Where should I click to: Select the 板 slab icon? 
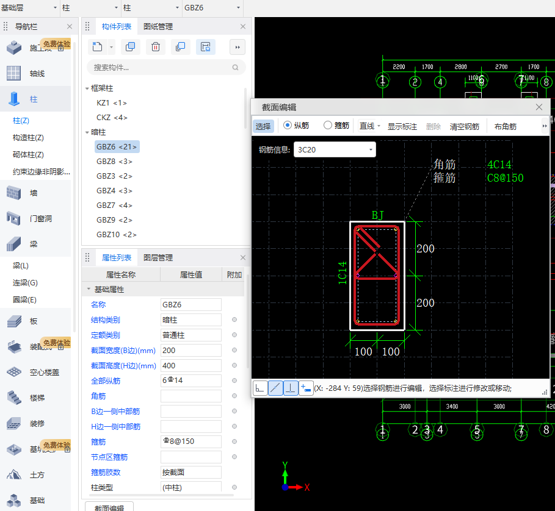point(14,321)
